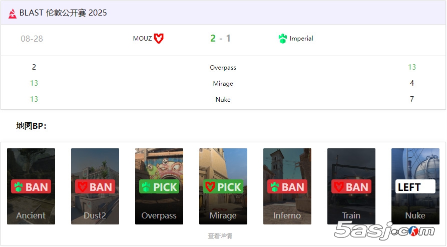This screenshot has height=247, width=447.
Task: Click the 2 - 1 match score
Action: 220,38
